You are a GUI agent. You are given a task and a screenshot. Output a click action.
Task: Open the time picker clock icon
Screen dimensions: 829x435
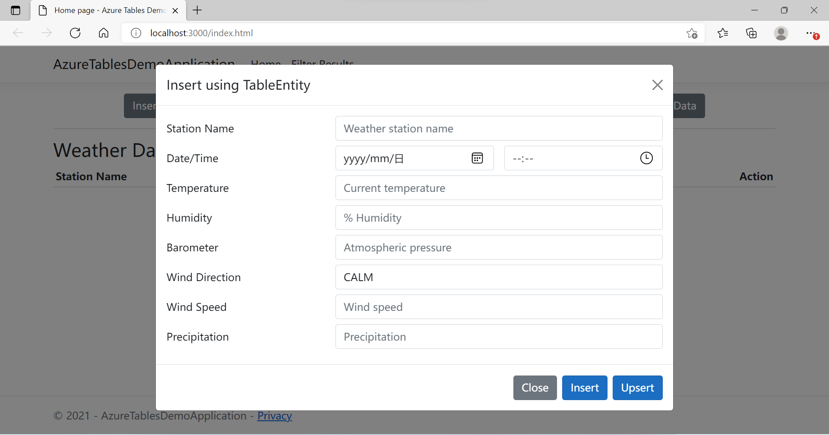(646, 158)
